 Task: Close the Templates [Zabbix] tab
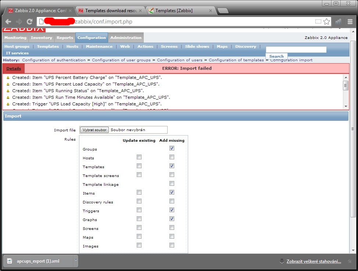pyautogui.click(x=211, y=11)
